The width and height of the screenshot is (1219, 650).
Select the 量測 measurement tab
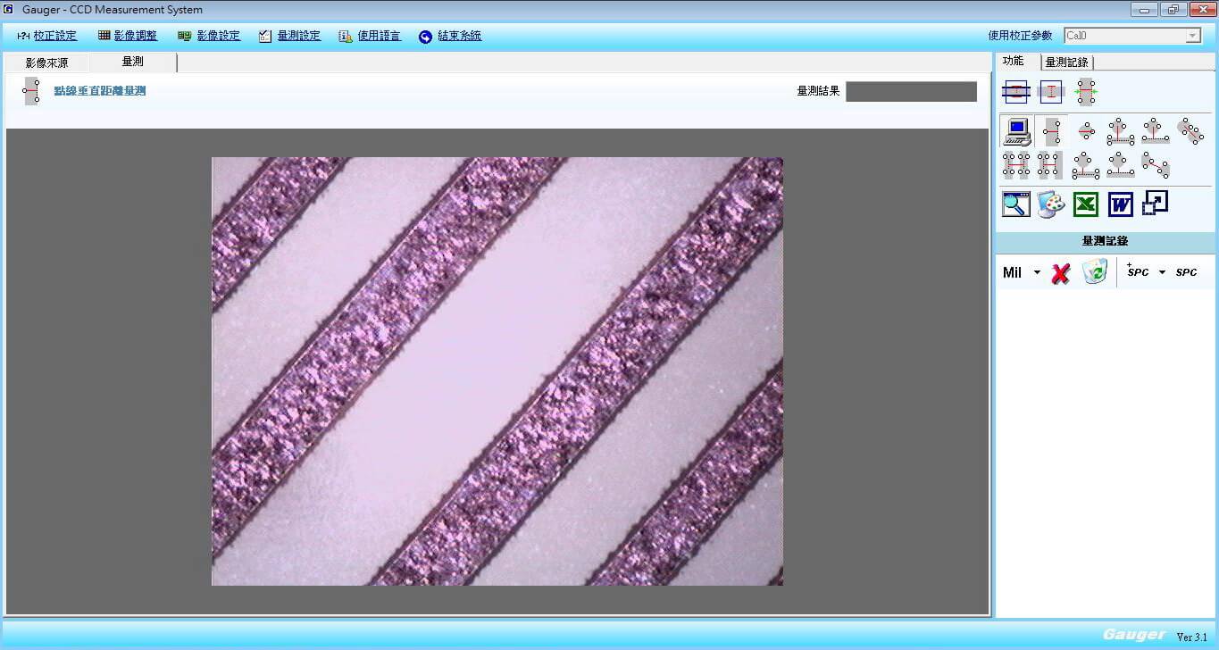click(x=132, y=62)
